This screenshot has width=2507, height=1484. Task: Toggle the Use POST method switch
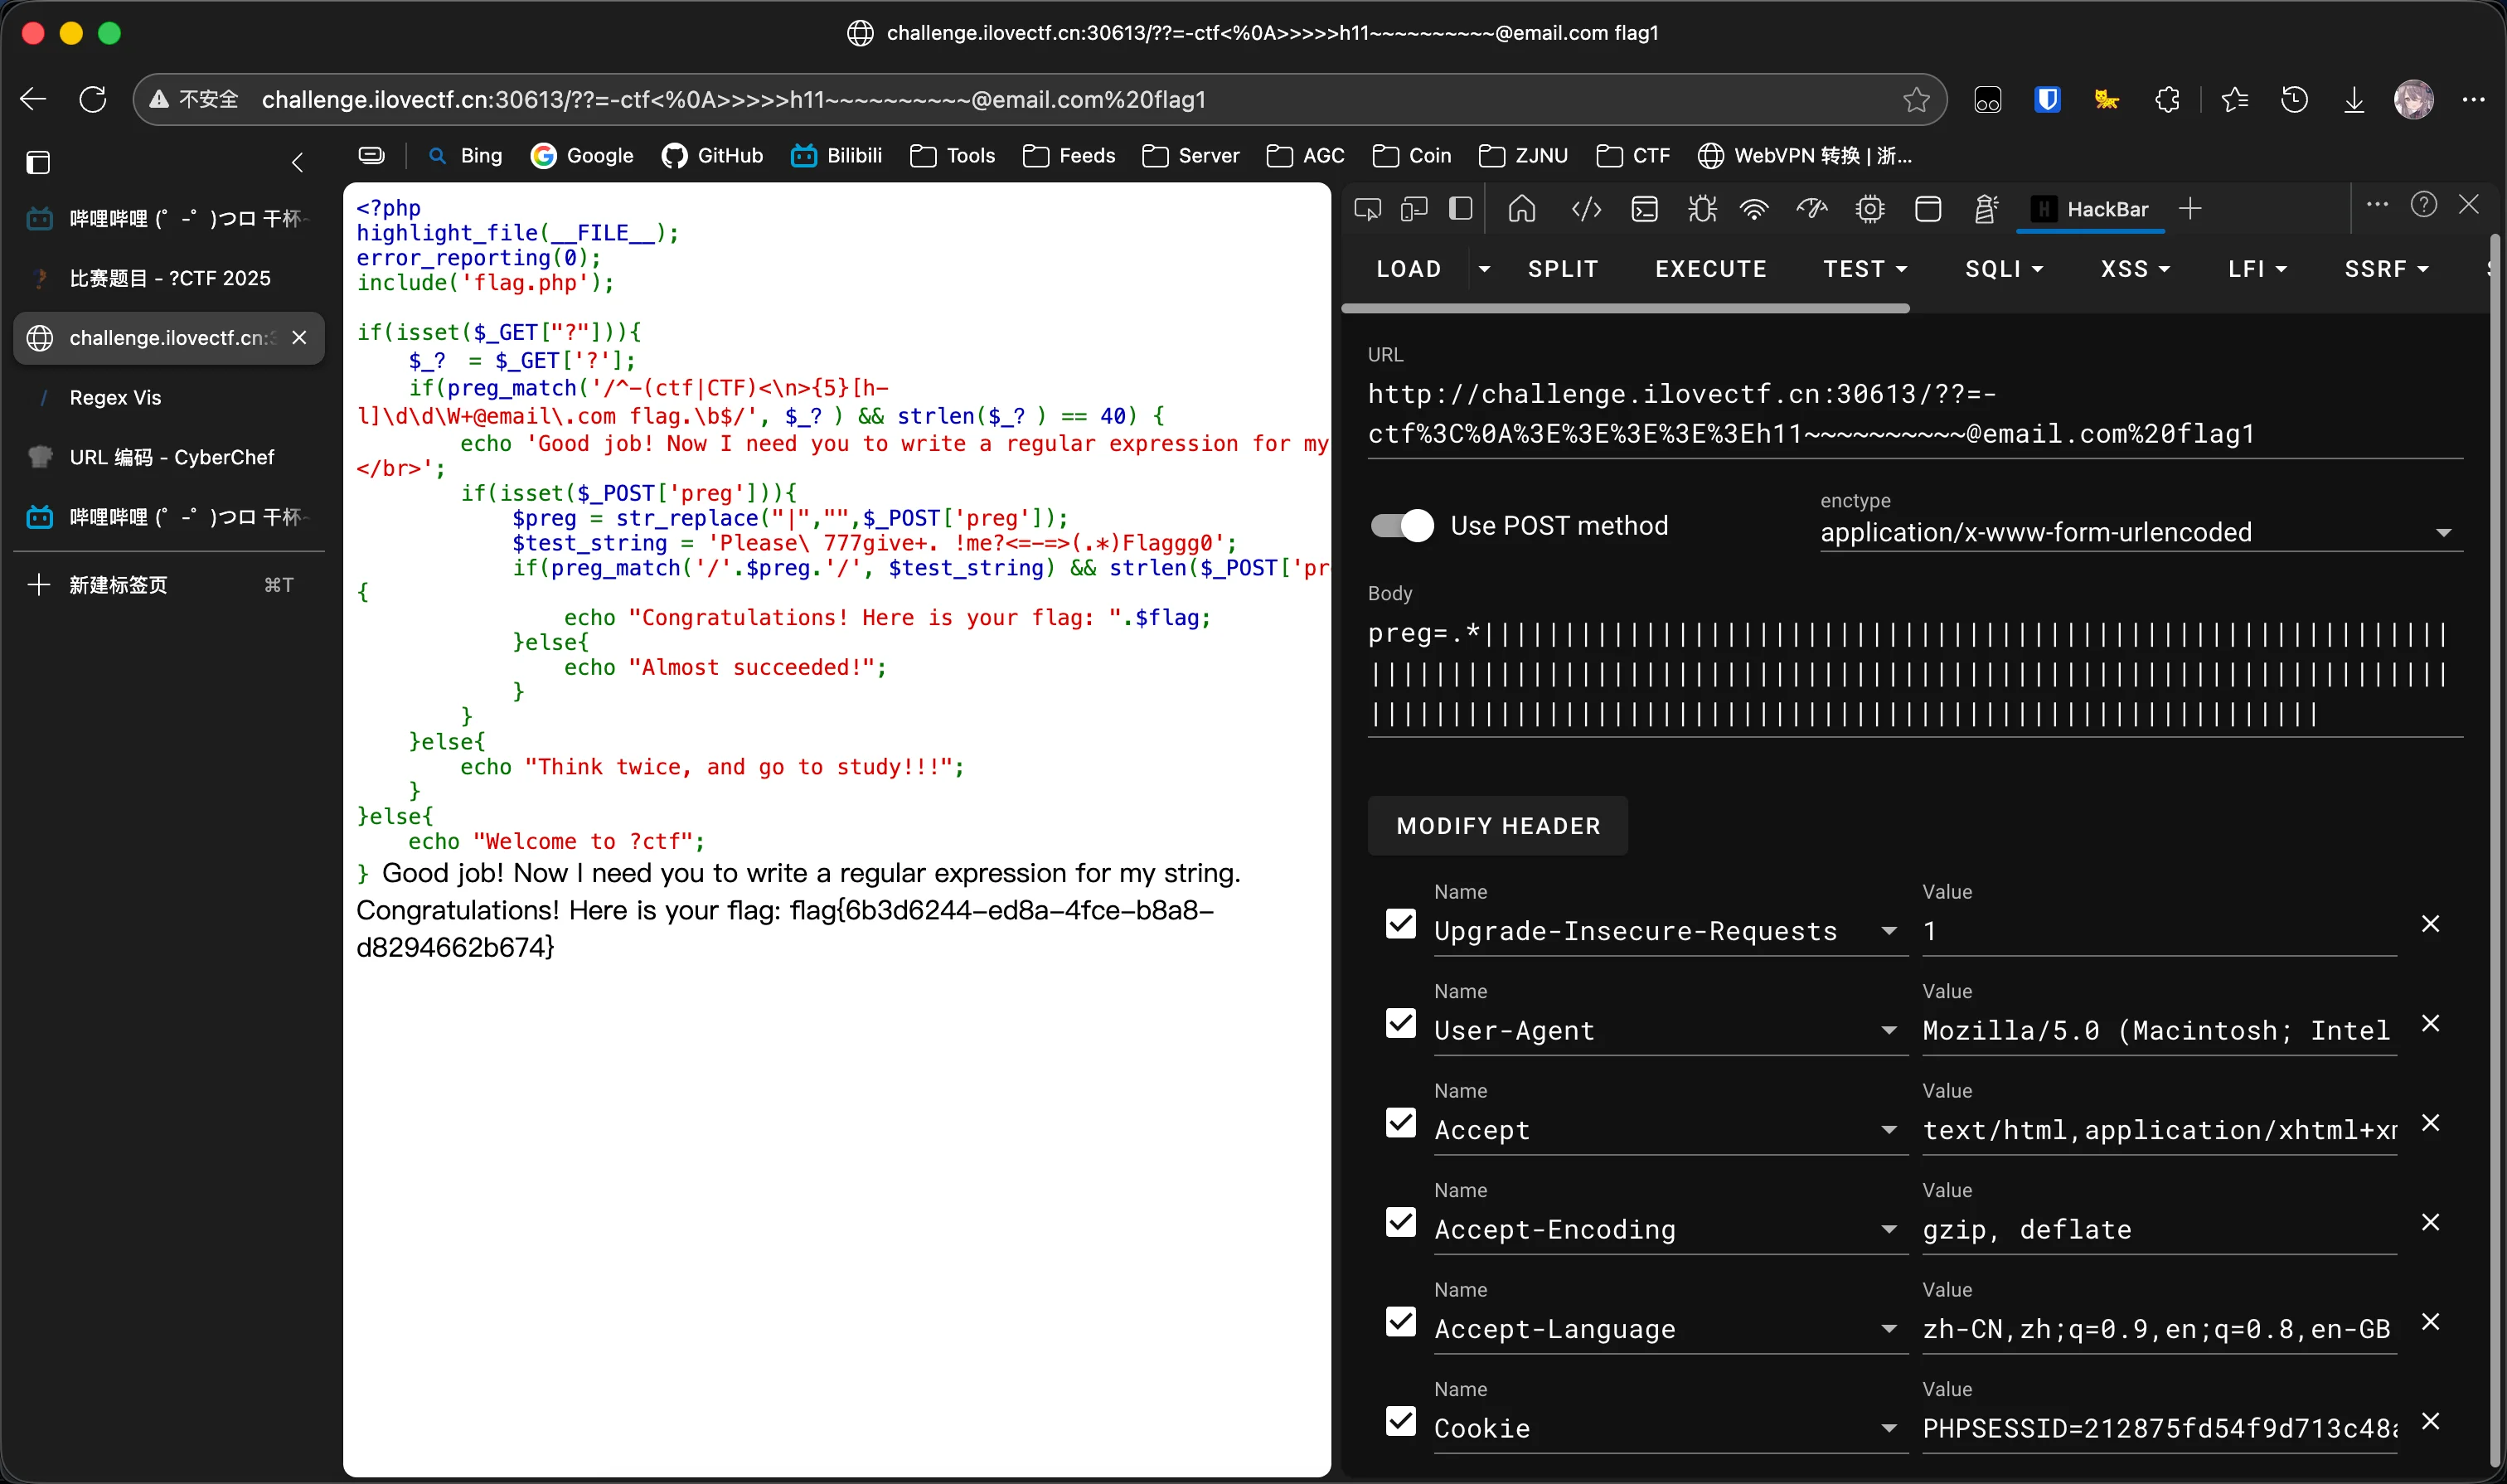1402,525
